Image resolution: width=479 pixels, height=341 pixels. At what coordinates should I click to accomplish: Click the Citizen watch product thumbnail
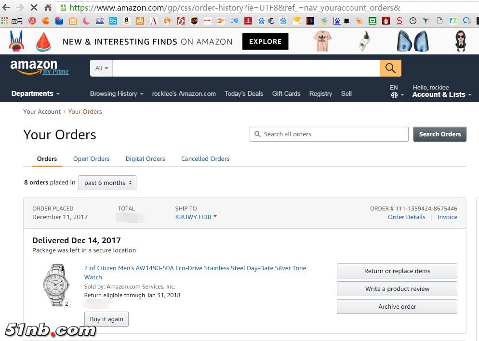pos(56,285)
